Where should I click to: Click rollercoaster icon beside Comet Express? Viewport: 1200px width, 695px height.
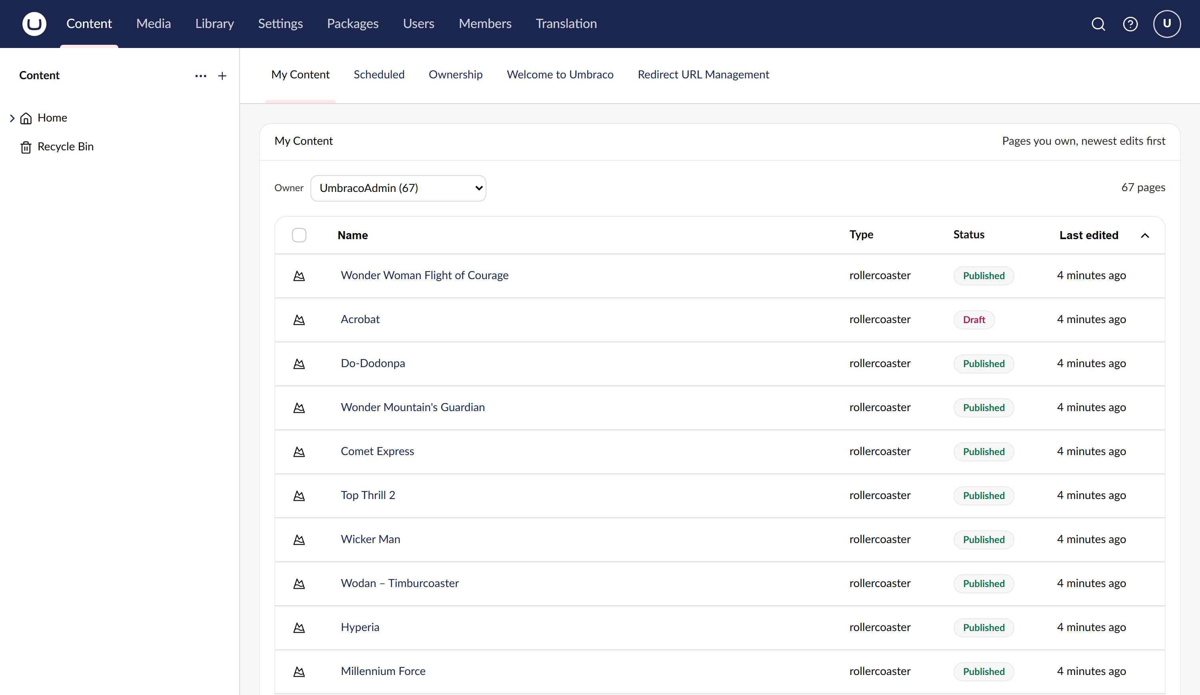299,451
